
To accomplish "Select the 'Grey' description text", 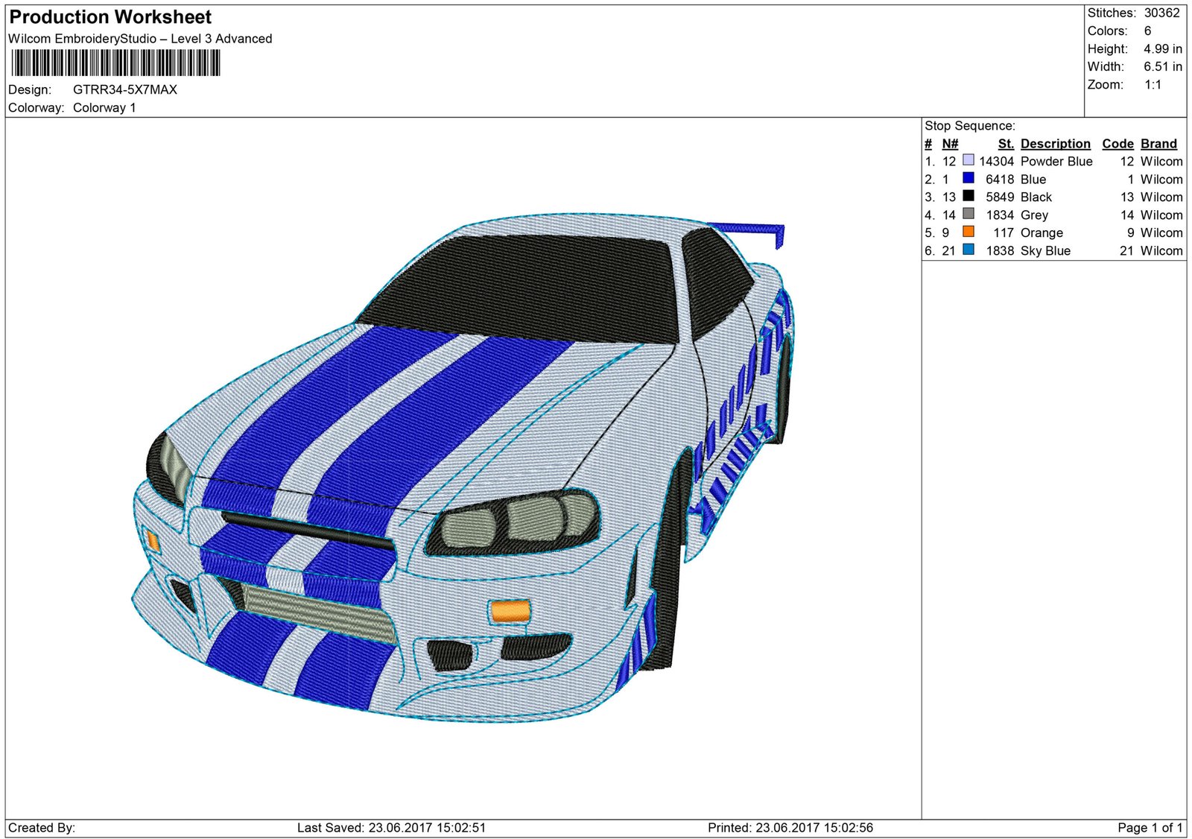I will click(x=1034, y=215).
